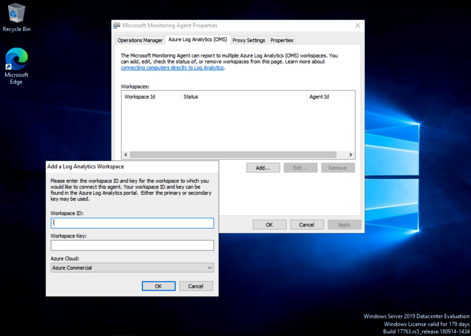The image size is (471, 336).
Task: Open the Recycle Bin desktop icon
Action: tap(17, 18)
